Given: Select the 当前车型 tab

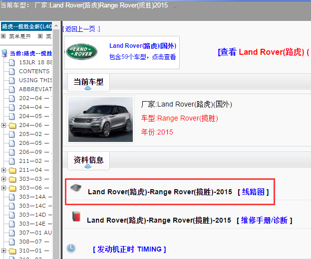Looking at the screenshot, I should [88, 83].
